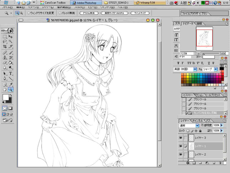Screen dimensions: 230x173
Task: Switch to チャンネル tab
Action: 197,121
